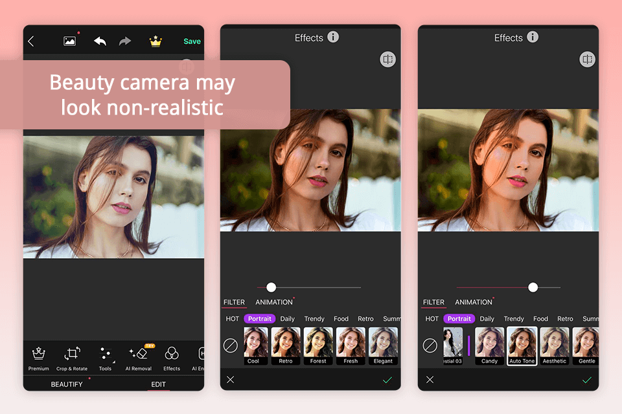Cancel effects with X in middle phone
Image resolution: width=622 pixels, height=414 pixels.
click(x=230, y=380)
